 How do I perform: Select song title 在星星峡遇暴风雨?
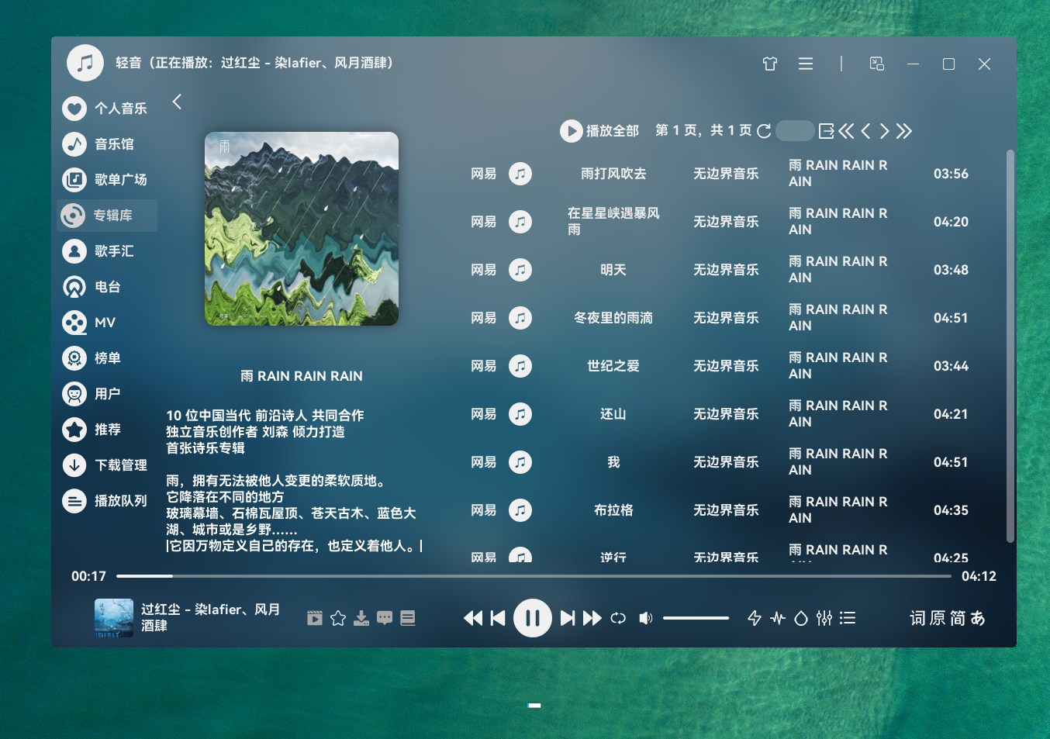(x=613, y=222)
